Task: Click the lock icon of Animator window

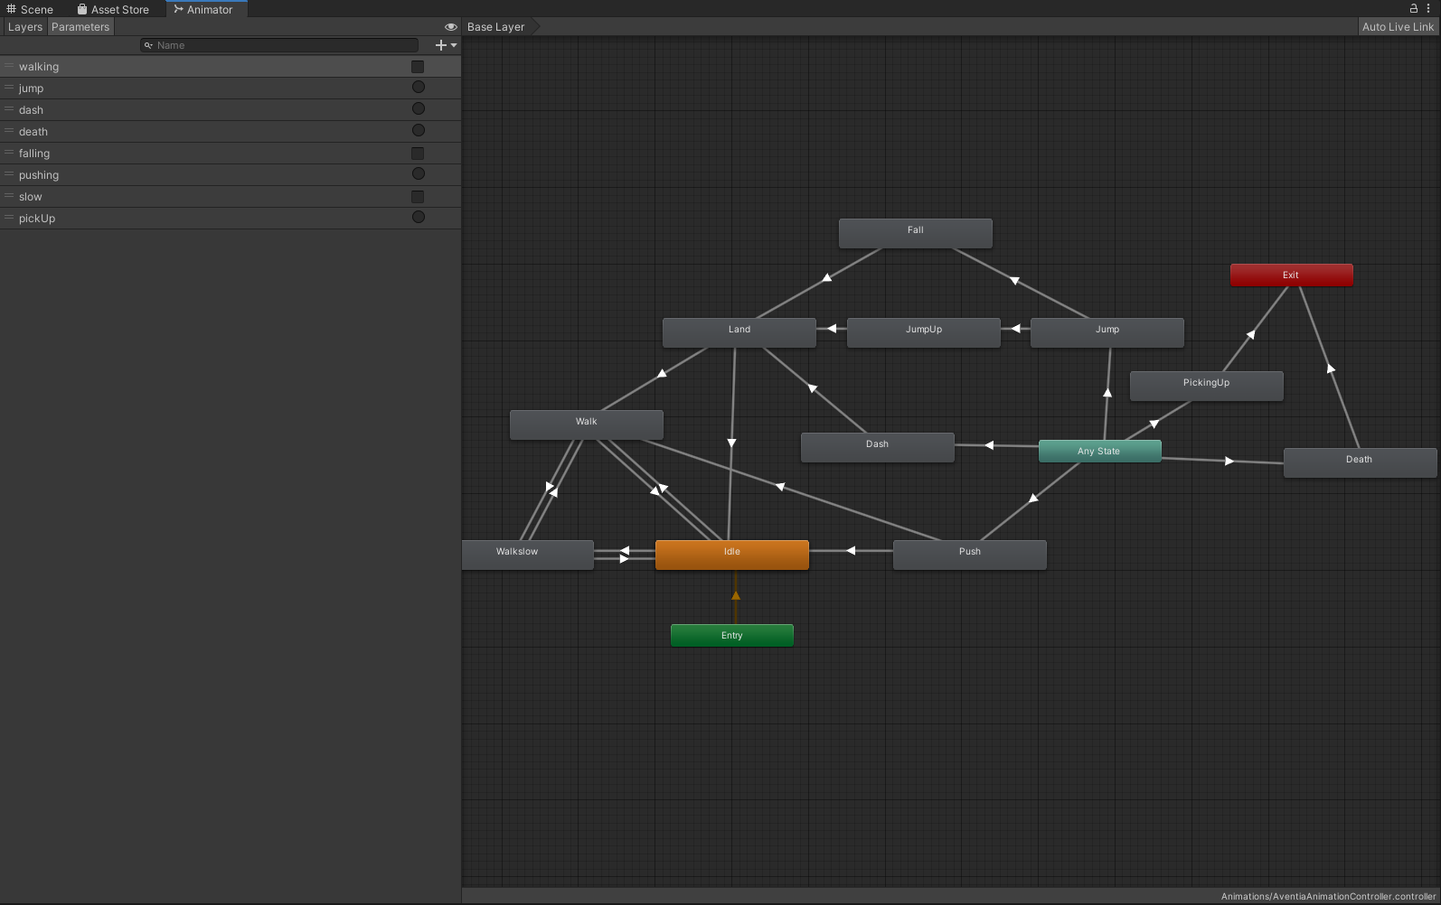Action: [1414, 8]
